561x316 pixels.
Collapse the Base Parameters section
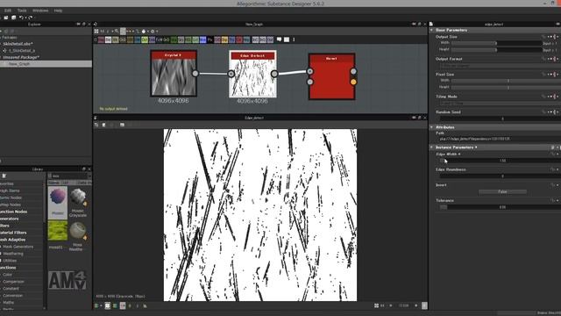coord(432,30)
